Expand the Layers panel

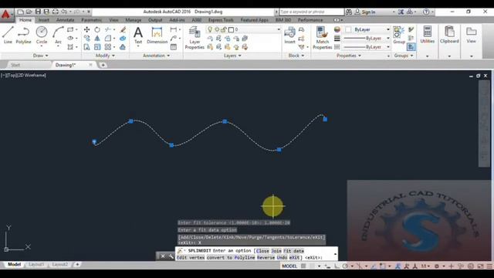[x=232, y=56]
